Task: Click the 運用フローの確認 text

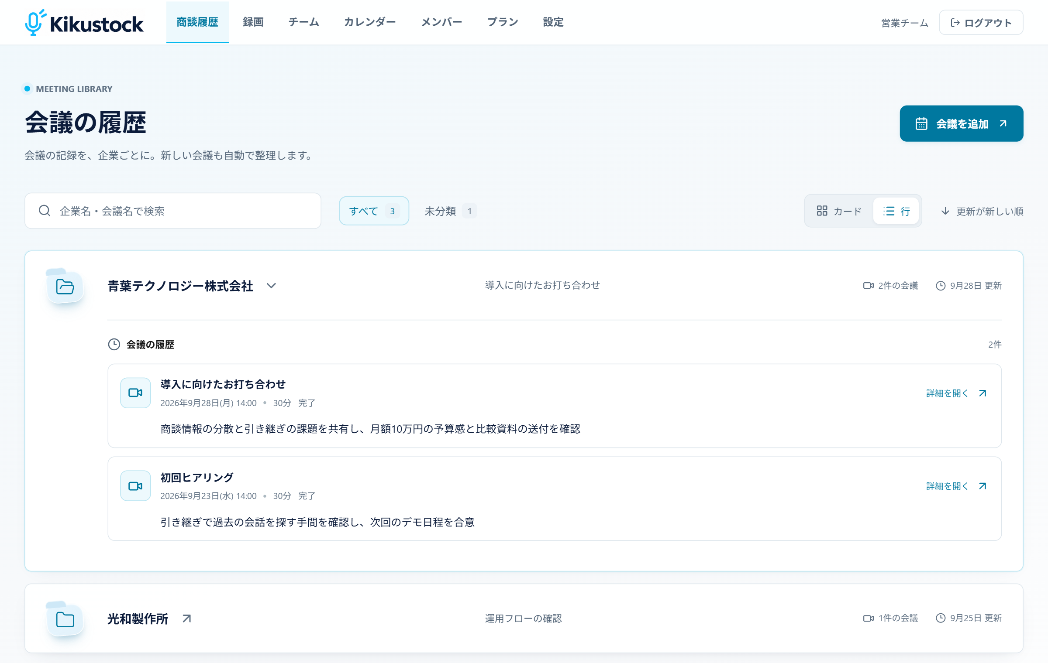Action: [x=523, y=619]
